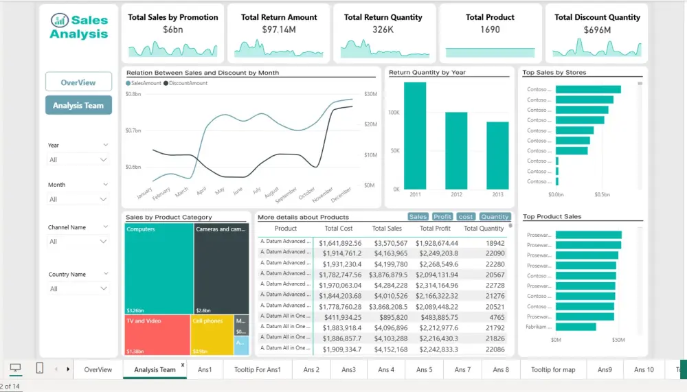
Task: Open the Ans1 page tab
Action: pos(205,369)
